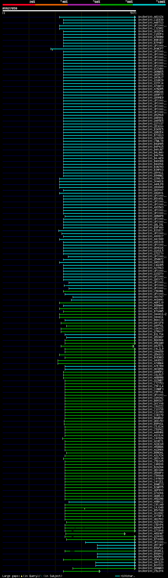Click UniRef100_Q99ME9 label
The width and height of the screenshot is (168, 578).
151,98
